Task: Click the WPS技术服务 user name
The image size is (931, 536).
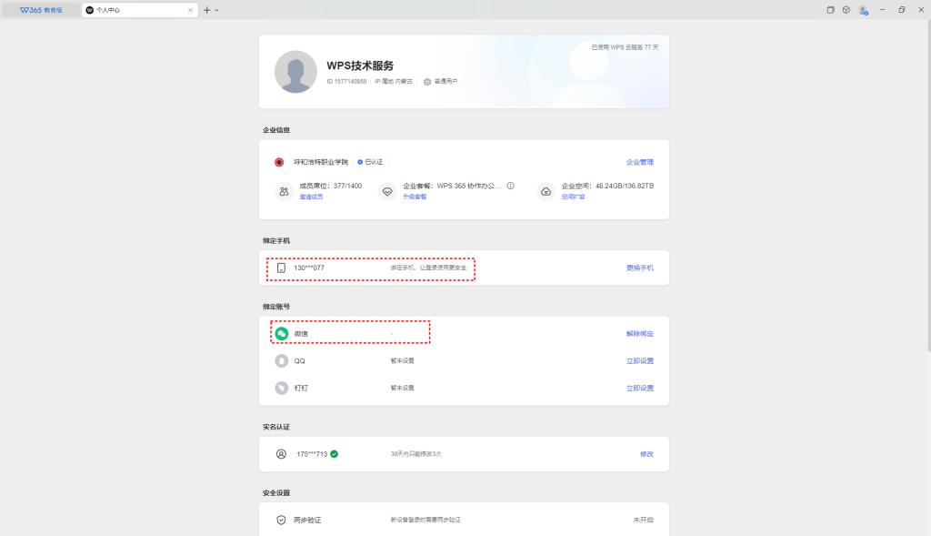Action: (x=360, y=66)
